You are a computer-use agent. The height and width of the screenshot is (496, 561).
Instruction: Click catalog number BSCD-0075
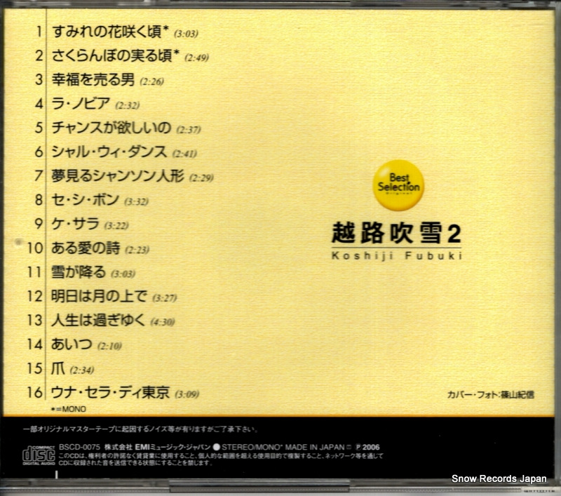(x=79, y=447)
